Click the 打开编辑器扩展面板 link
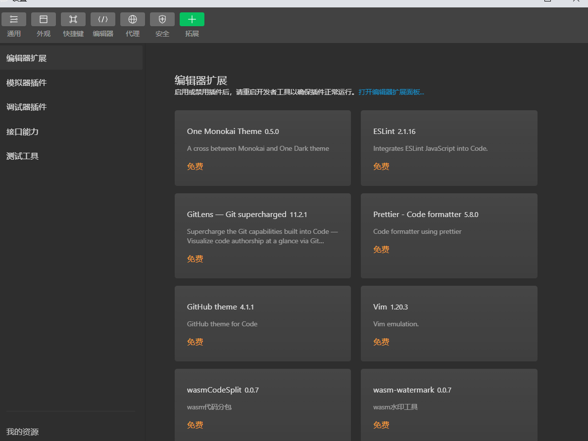 tap(391, 92)
